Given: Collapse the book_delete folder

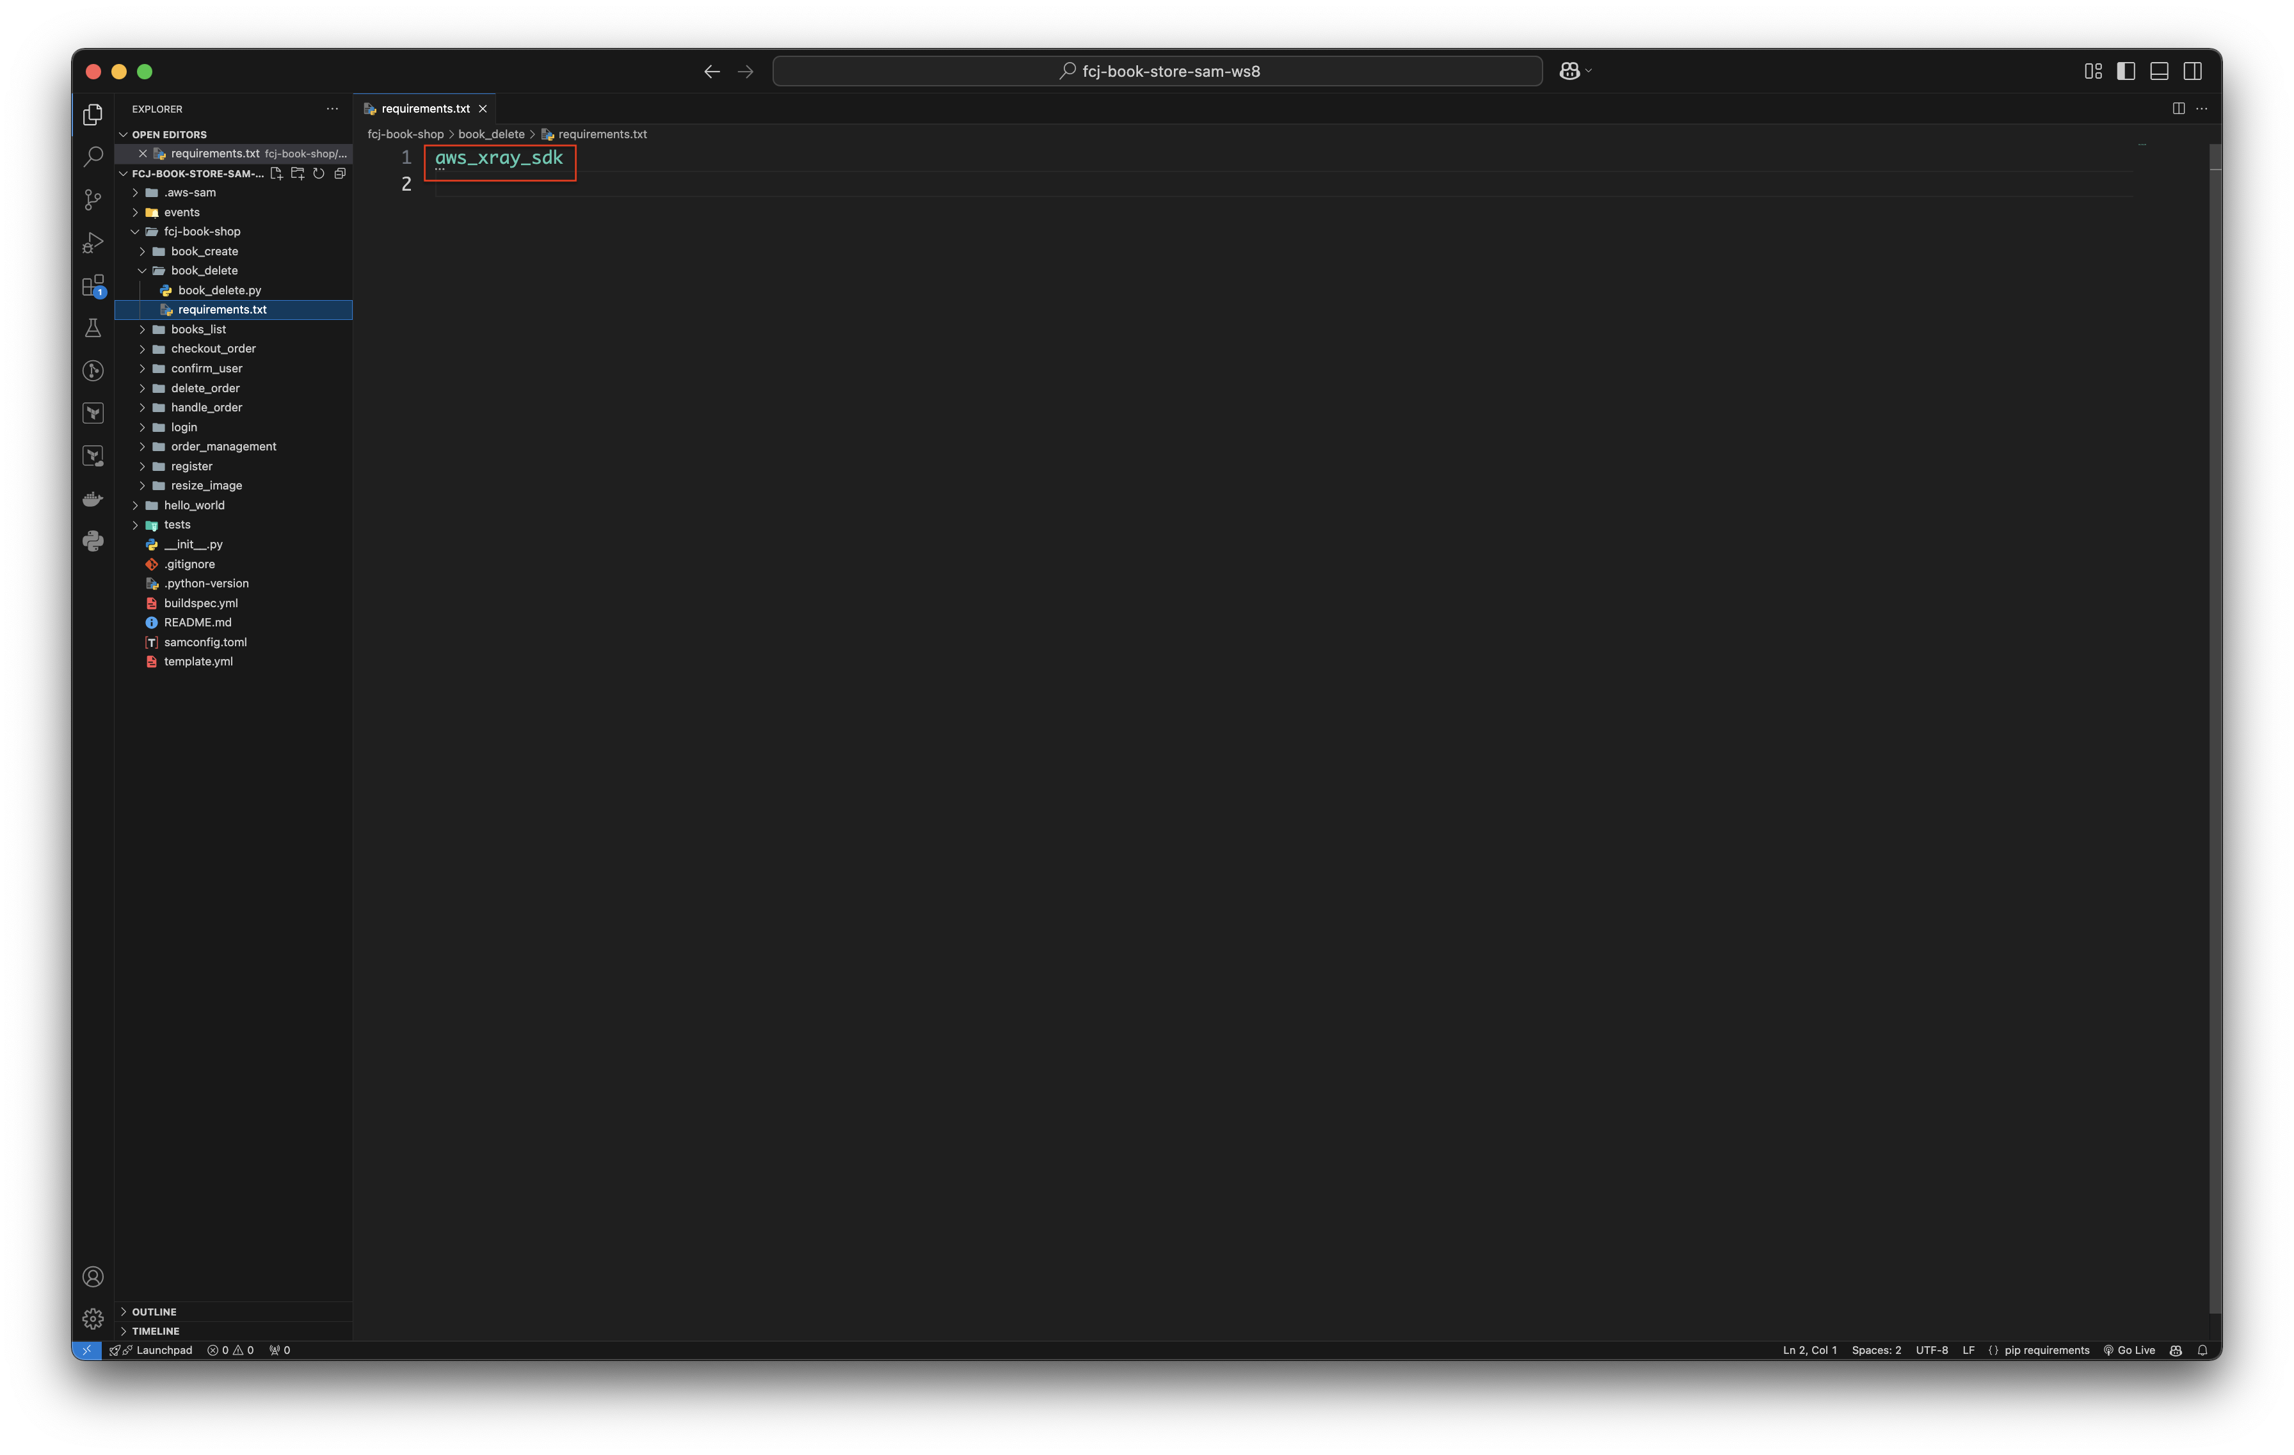Looking at the screenshot, I should [x=143, y=271].
